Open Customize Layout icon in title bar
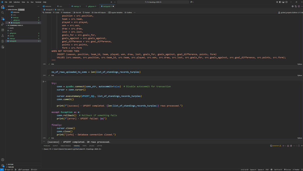This screenshot has height=171, width=303. coord(277,2)
